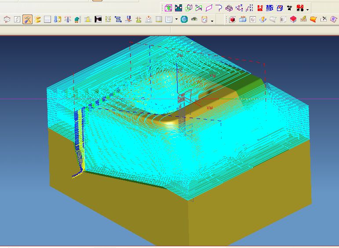The image size is (339, 248).
Task: Click the yellow bracket fixture icon
Action: (x=108, y=19)
